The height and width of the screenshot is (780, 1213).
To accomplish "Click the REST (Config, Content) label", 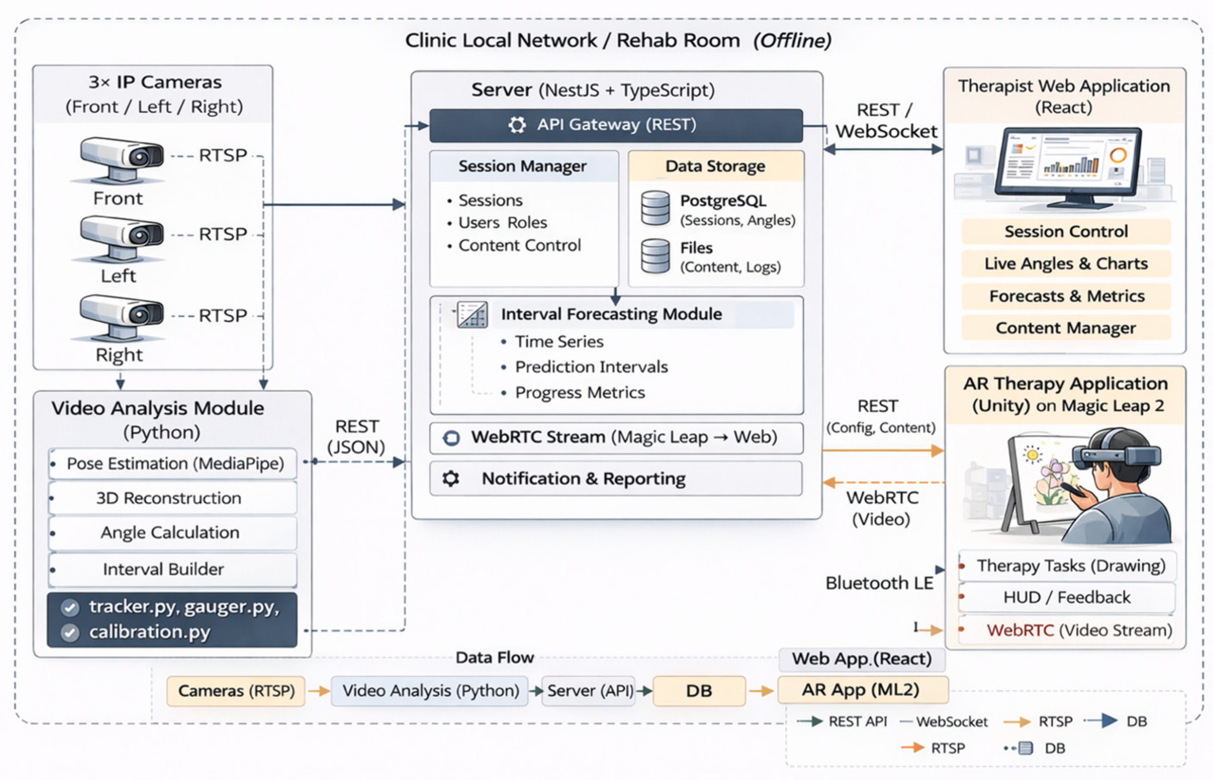I will click(x=881, y=416).
